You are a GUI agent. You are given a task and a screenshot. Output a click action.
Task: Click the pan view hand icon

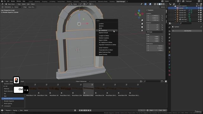pyautogui.click(x=142, y=24)
